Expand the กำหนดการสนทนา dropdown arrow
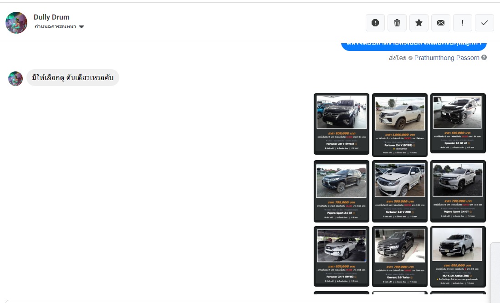The width and height of the screenshot is (500, 303). click(x=82, y=27)
